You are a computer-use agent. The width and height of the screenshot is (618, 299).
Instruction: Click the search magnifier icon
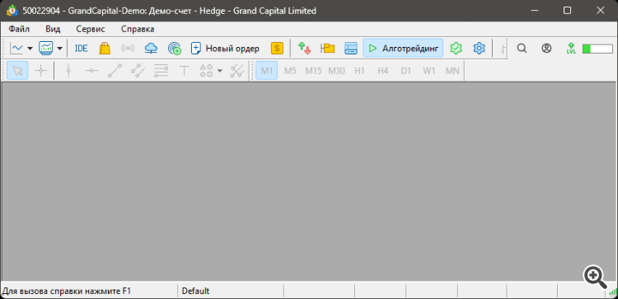pyautogui.click(x=522, y=49)
